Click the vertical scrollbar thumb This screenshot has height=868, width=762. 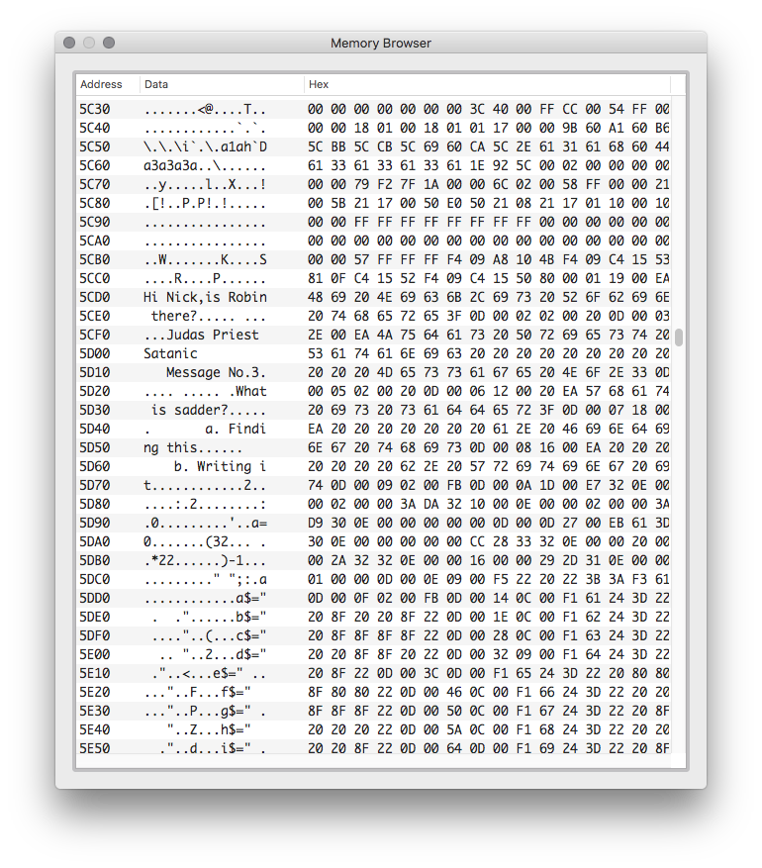679,338
